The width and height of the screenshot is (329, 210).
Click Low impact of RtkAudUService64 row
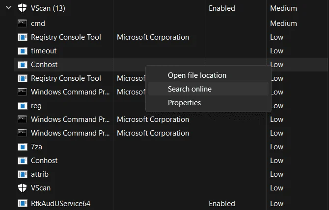coord(277,204)
